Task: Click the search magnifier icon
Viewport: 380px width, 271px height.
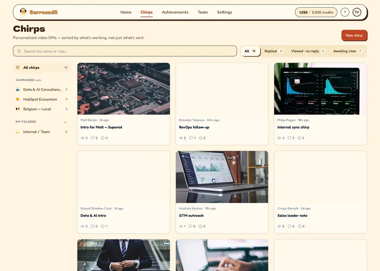Action: [19, 51]
